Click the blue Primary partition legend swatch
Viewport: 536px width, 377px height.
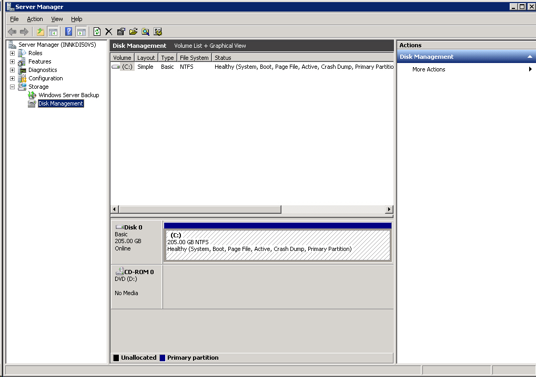click(163, 358)
